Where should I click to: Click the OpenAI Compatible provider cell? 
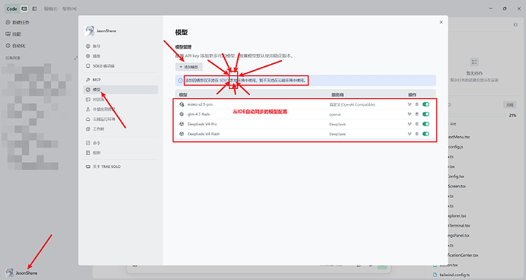click(x=352, y=104)
